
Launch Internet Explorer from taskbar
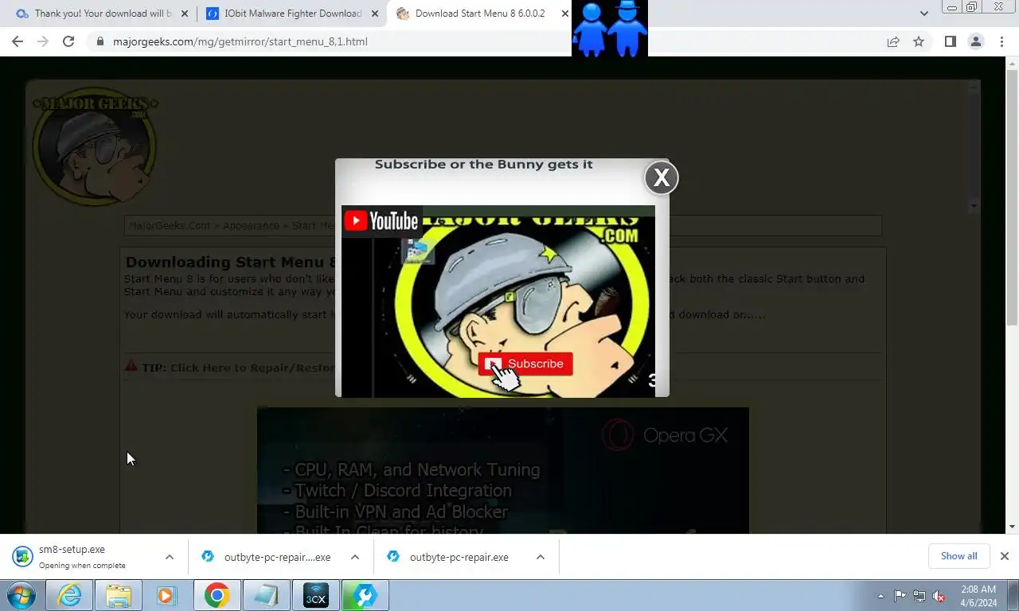pyautogui.click(x=69, y=595)
